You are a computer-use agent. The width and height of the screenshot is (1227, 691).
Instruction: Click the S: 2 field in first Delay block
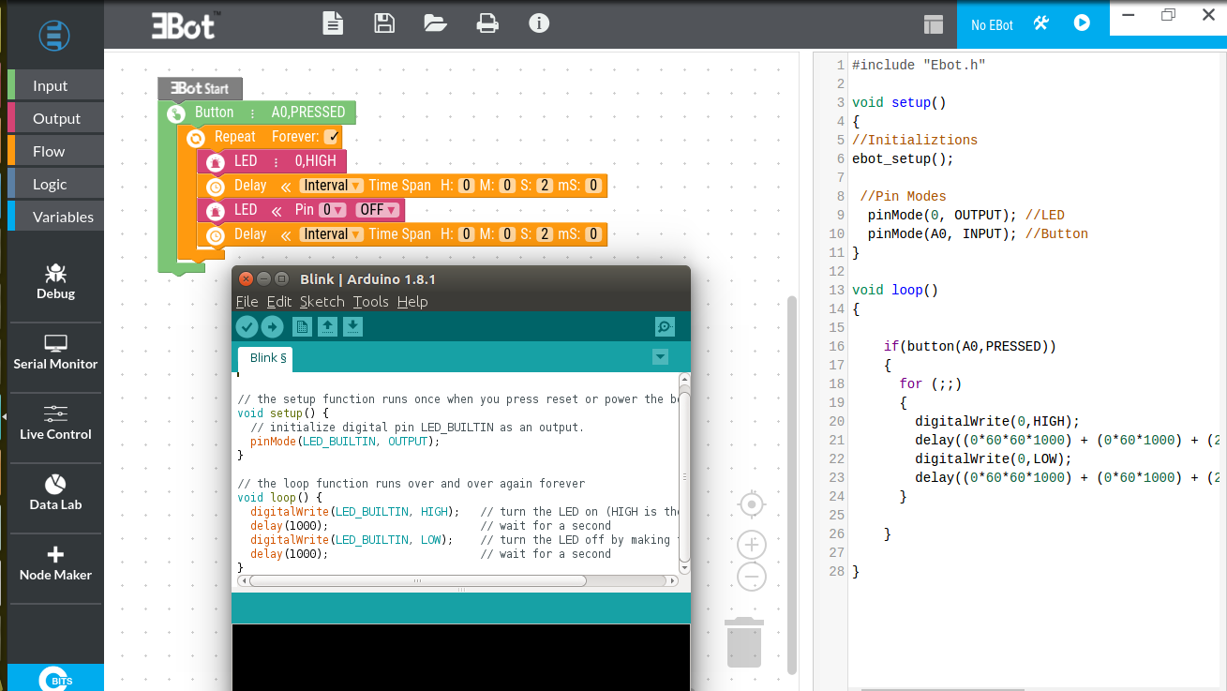coord(544,186)
